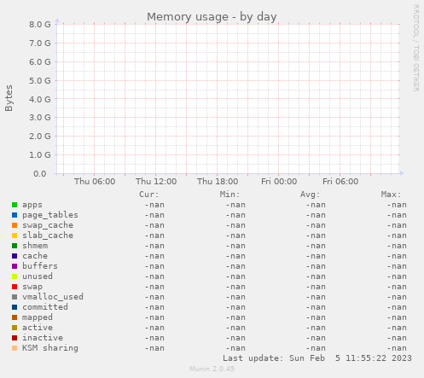Click the inactive dark red swatch

[15, 338]
